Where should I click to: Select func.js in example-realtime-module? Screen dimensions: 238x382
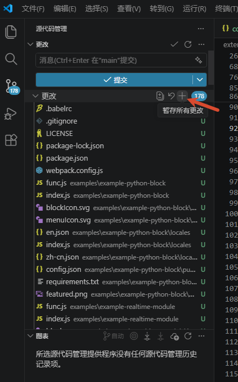click(x=120, y=307)
